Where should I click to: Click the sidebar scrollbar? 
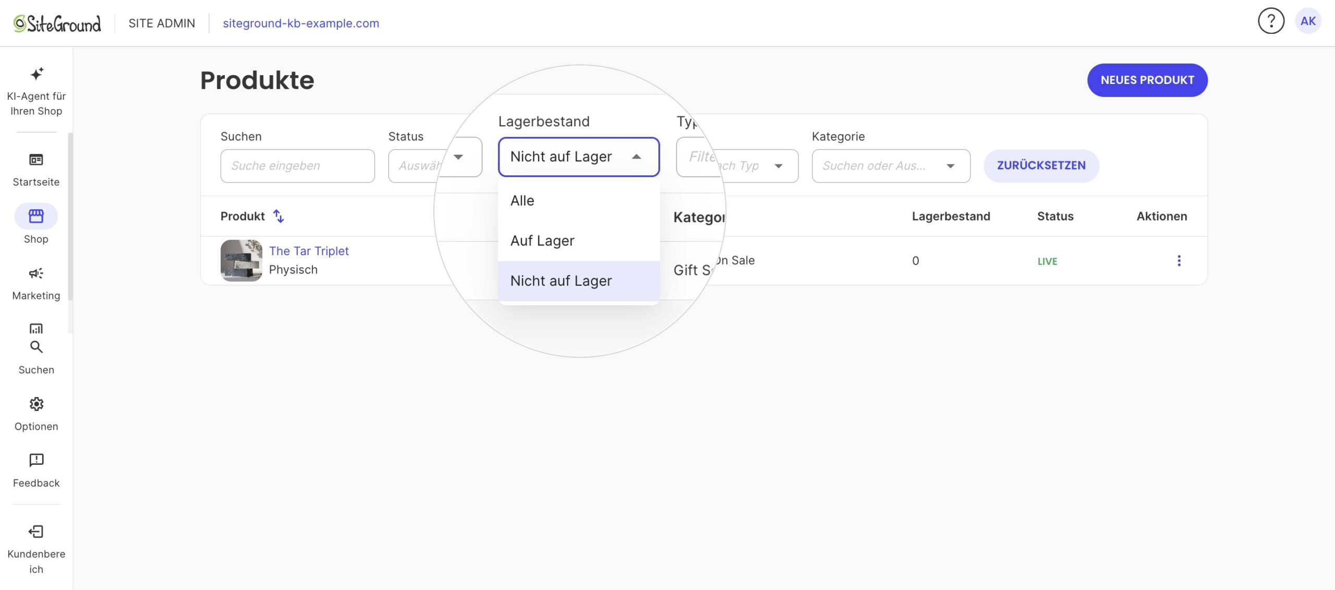pyautogui.click(x=70, y=216)
